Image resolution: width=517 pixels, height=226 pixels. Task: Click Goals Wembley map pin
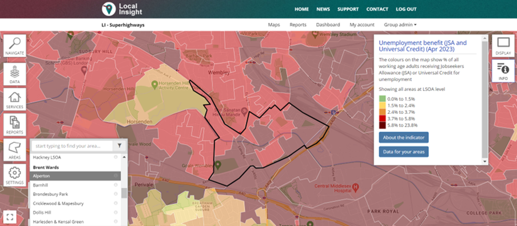tap(218, 165)
